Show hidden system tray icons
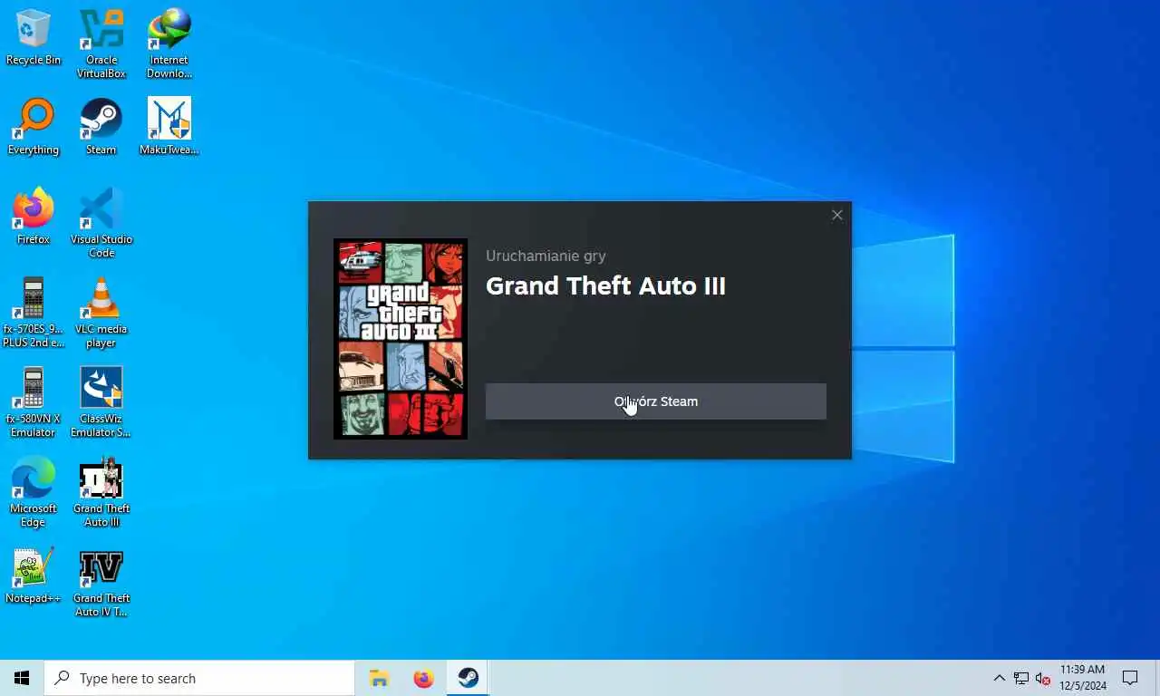1160x696 pixels. 1000,678
